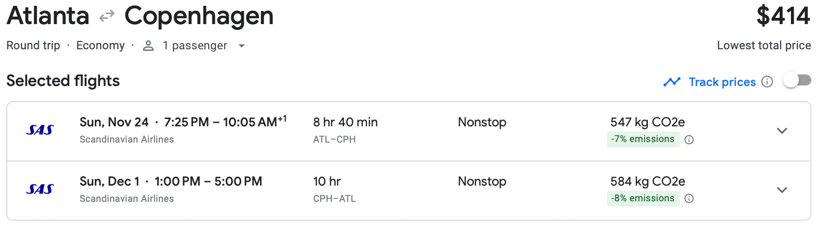The width and height of the screenshot is (824, 238).
Task: Select the Sun, Dec 1 return time text
Action: click(171, 181)
